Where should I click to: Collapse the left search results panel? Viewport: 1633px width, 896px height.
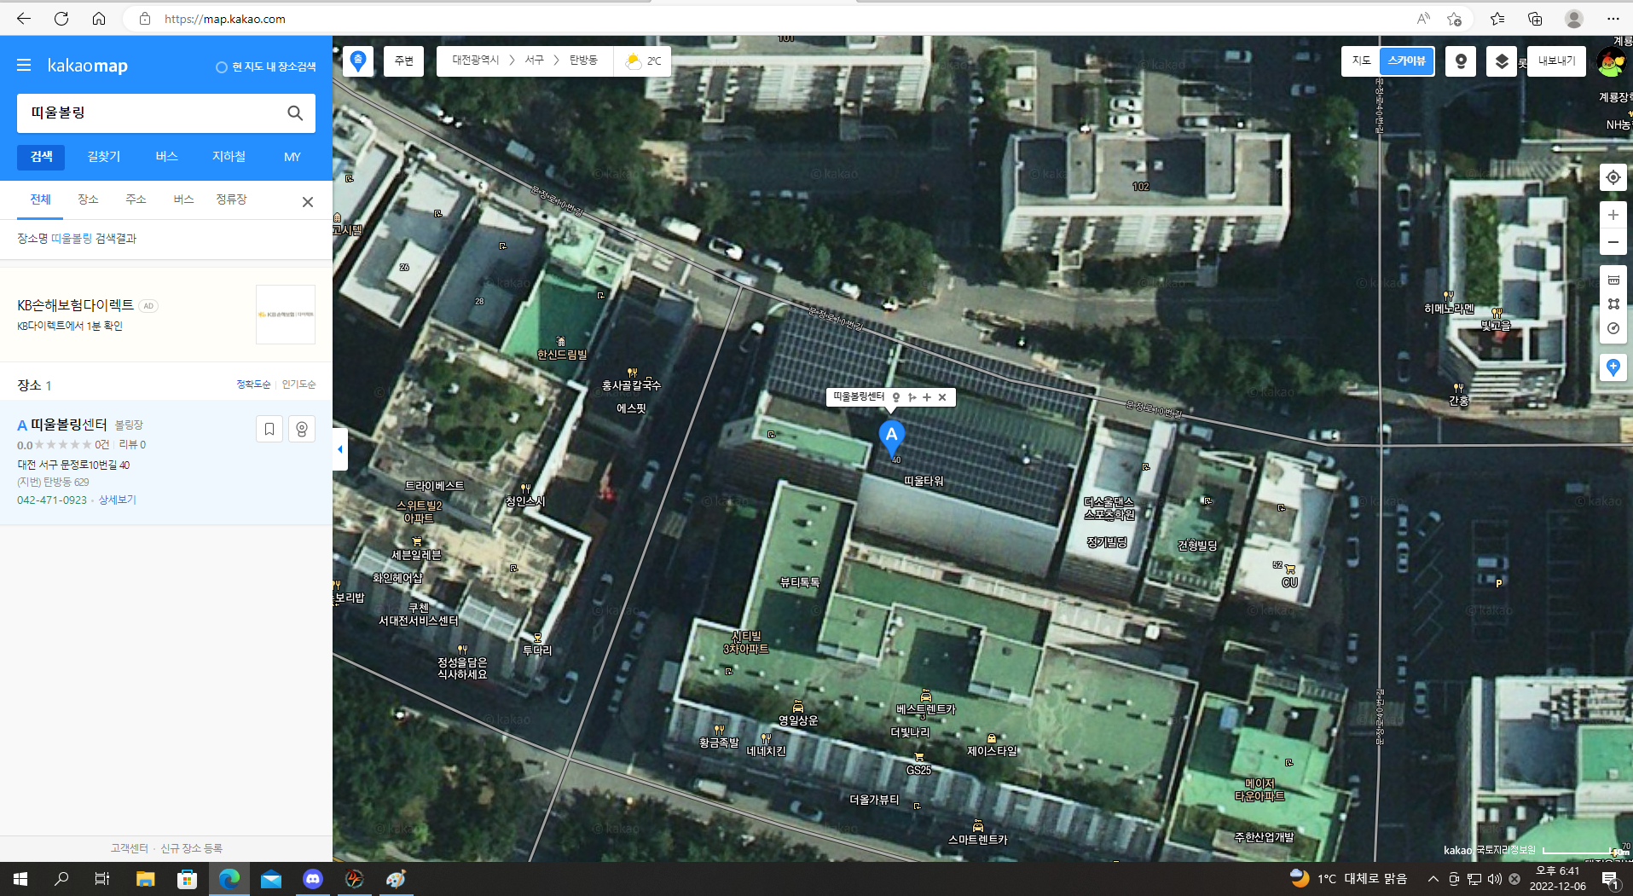[339, 449]
